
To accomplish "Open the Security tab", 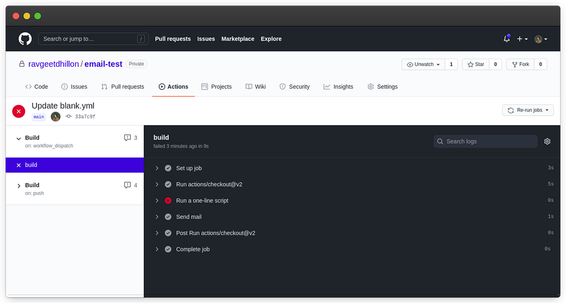I will (x=295, y=87).
